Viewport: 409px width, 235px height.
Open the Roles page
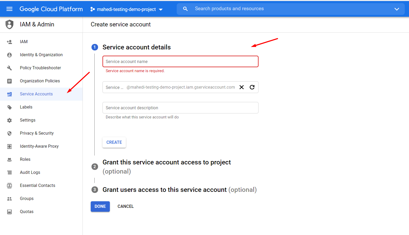pos(25,159)
